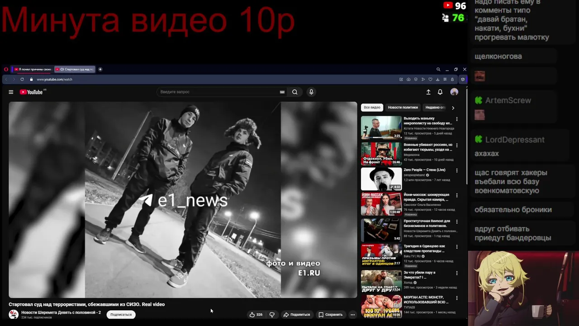Screen dimensions: 579x326
Task: Switch to the 'Я понял причины' browser tab
Action: click(x=33, y=69)
